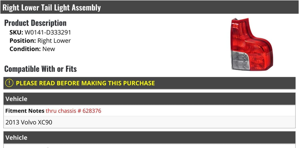Select the SKU number W0141-D333291

[48, 32]
